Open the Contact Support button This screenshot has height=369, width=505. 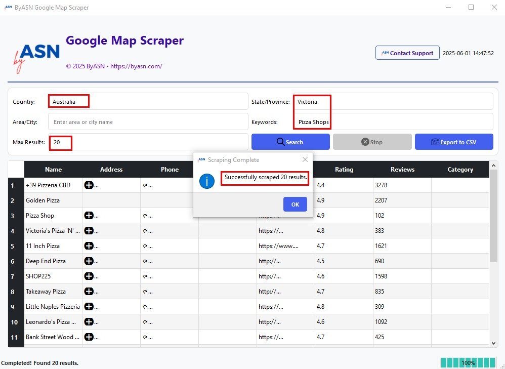click(x=407, y=53)
